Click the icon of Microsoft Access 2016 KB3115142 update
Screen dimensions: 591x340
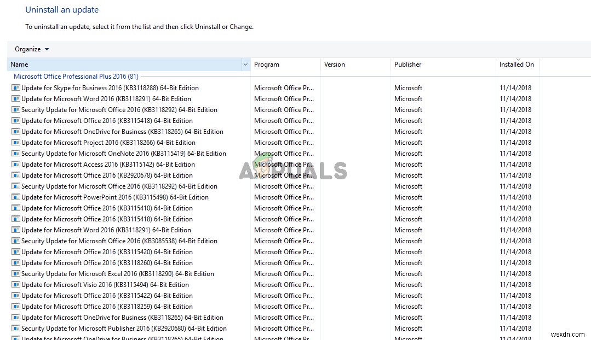point(15,165)
